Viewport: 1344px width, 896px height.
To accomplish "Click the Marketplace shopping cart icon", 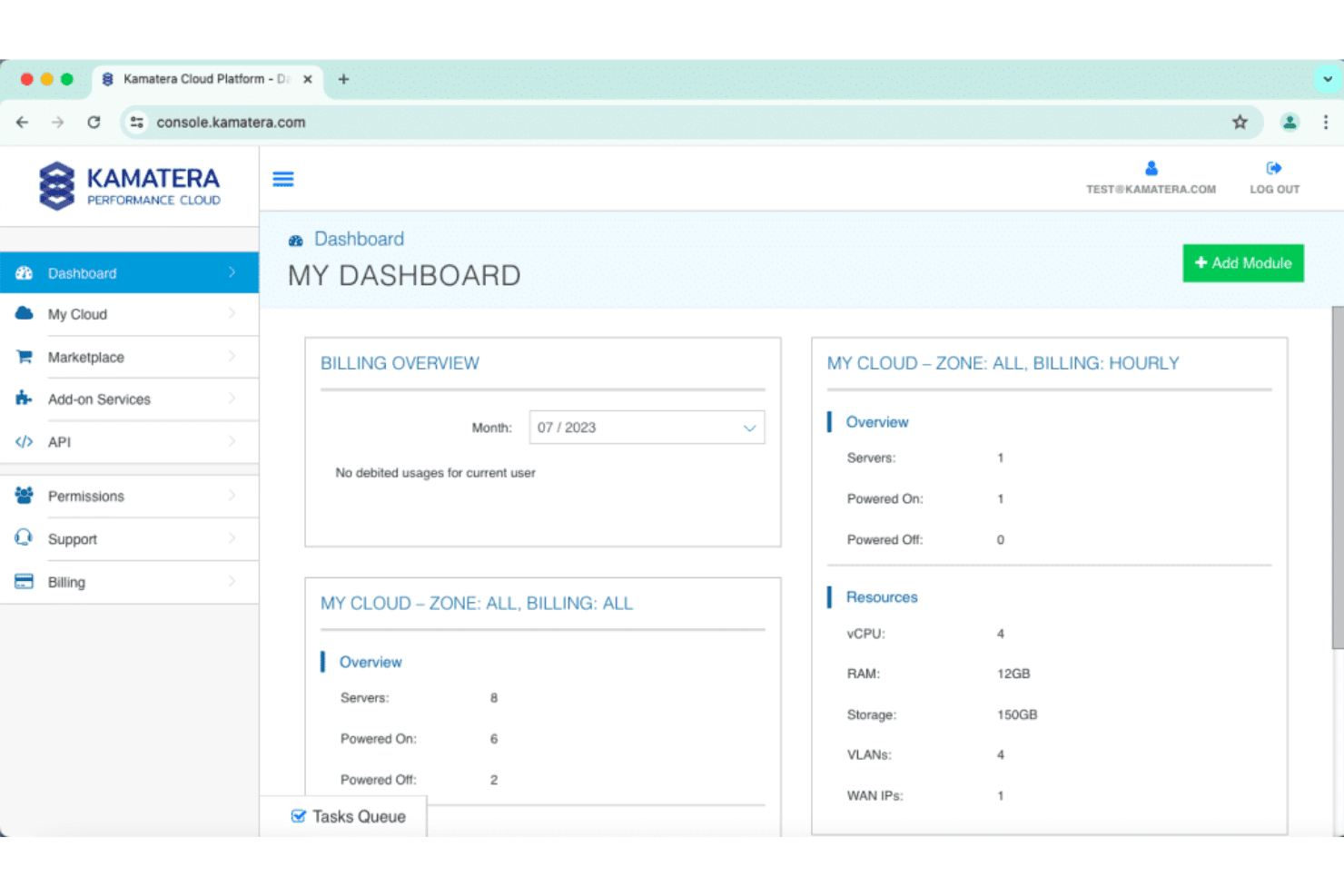I will tap(25, 357).
